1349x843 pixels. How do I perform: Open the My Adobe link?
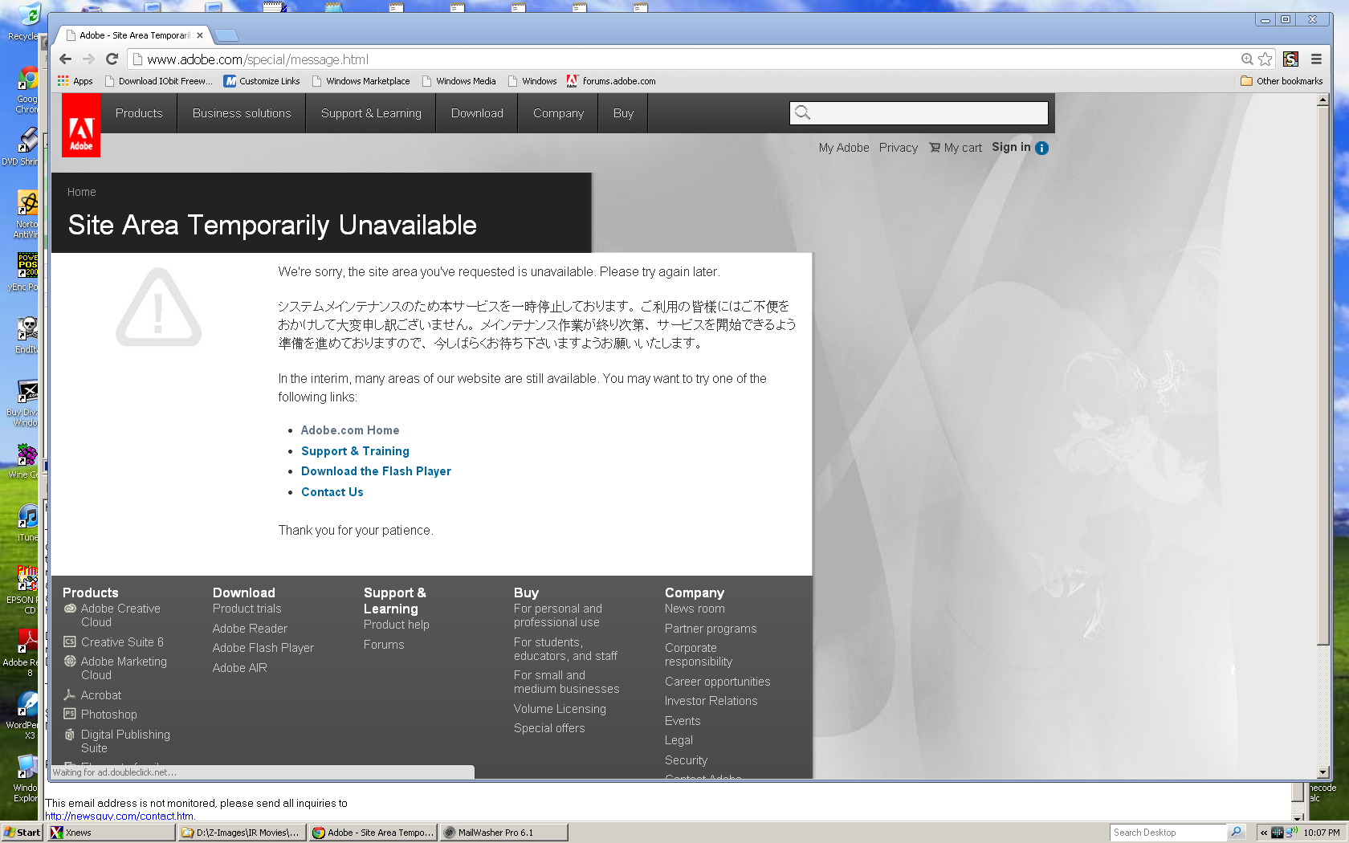tap(844, 148)
